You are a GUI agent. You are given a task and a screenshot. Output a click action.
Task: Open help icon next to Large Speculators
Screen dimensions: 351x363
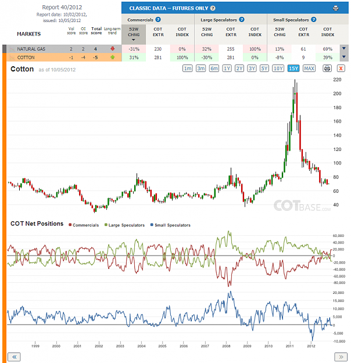pyautogui.click(x=241, y=20)
